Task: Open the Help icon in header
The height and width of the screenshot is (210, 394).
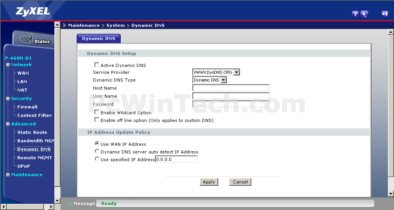Action: click(355, 14)
